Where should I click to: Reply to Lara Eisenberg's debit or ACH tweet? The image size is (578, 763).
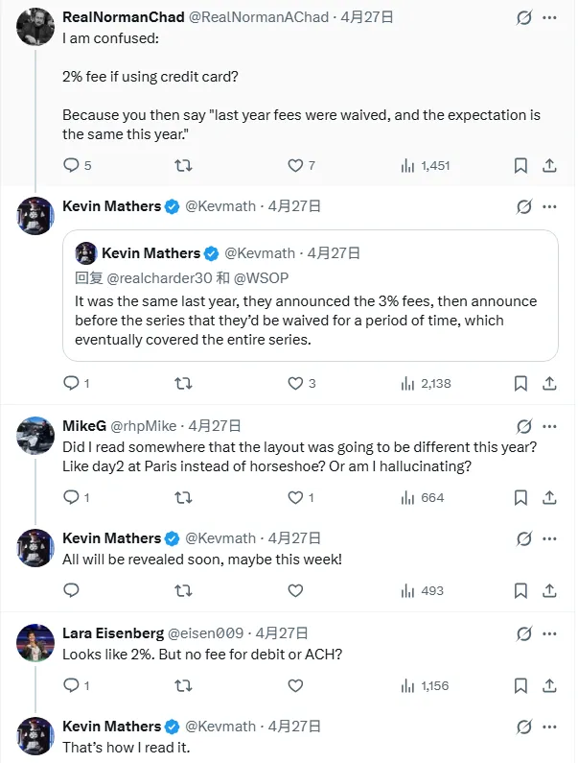tap(71, 685)
